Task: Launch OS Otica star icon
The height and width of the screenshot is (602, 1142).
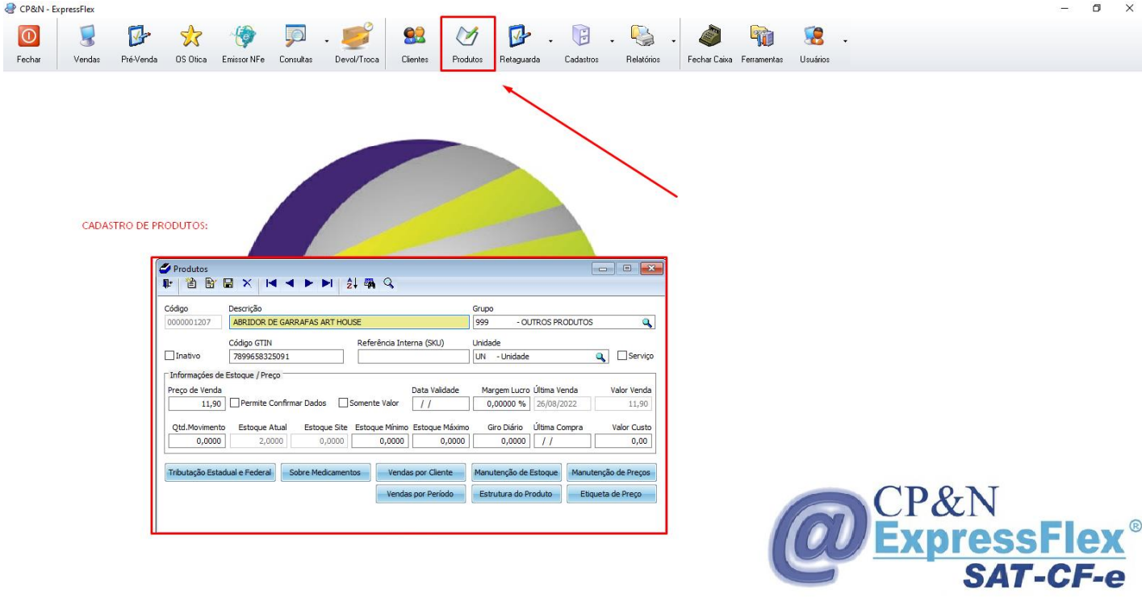Action: click(190, 36)
